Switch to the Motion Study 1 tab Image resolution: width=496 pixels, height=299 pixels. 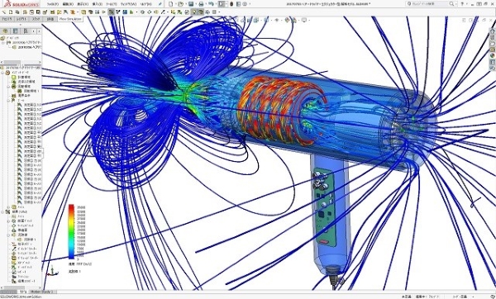coord(43,292)
